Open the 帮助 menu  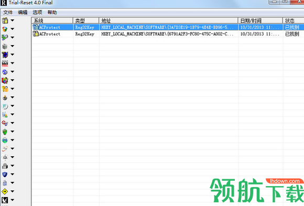click(x=52, y=13)
